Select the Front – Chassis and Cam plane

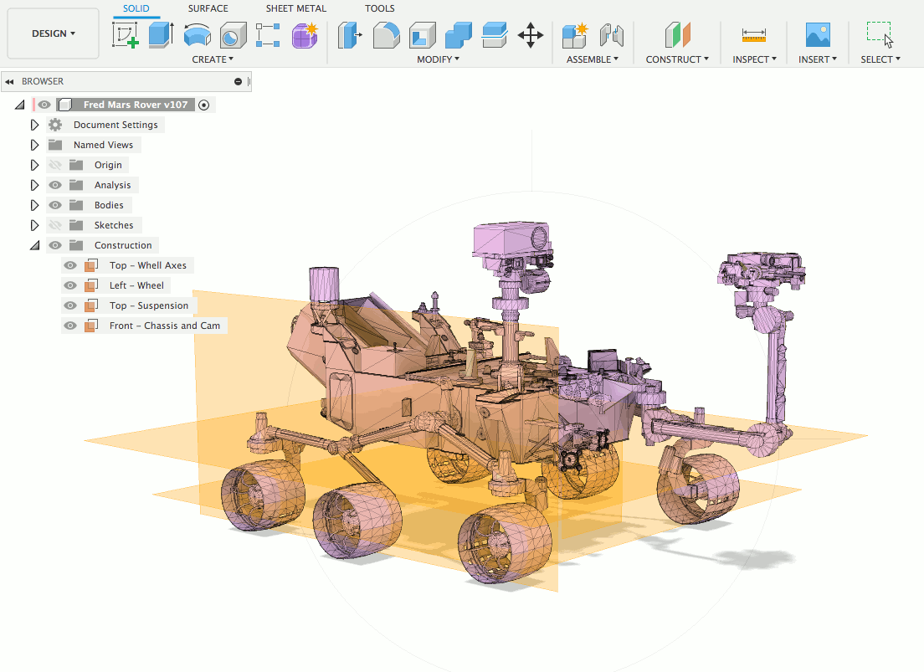point(164,326)
